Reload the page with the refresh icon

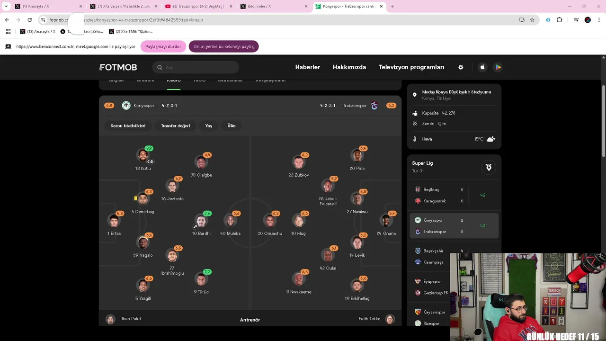(x=29, y=20)
